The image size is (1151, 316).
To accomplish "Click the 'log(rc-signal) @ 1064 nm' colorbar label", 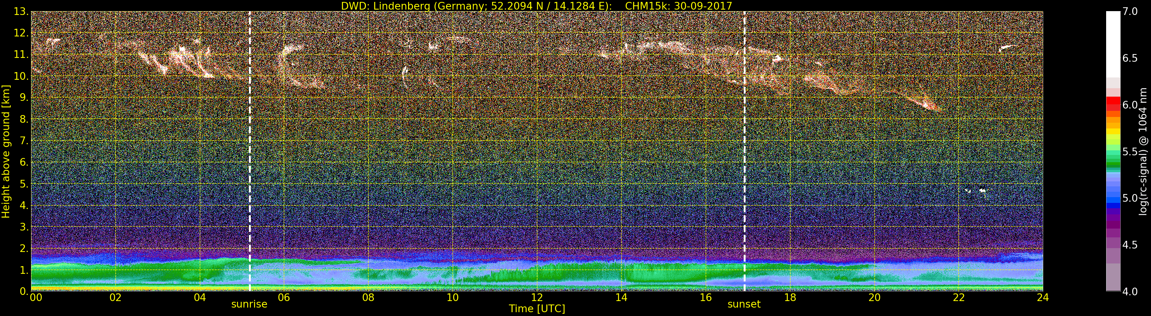I will pyautogui.click(x=1143, y=151).
